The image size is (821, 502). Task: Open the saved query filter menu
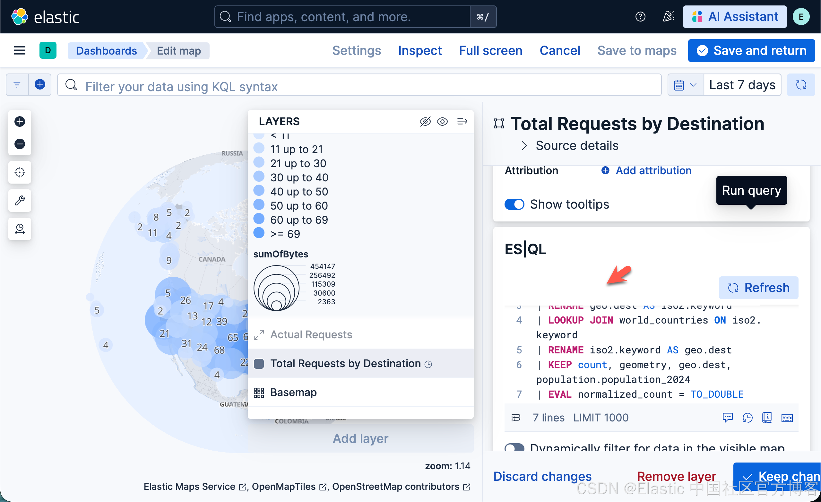point(17,85)
